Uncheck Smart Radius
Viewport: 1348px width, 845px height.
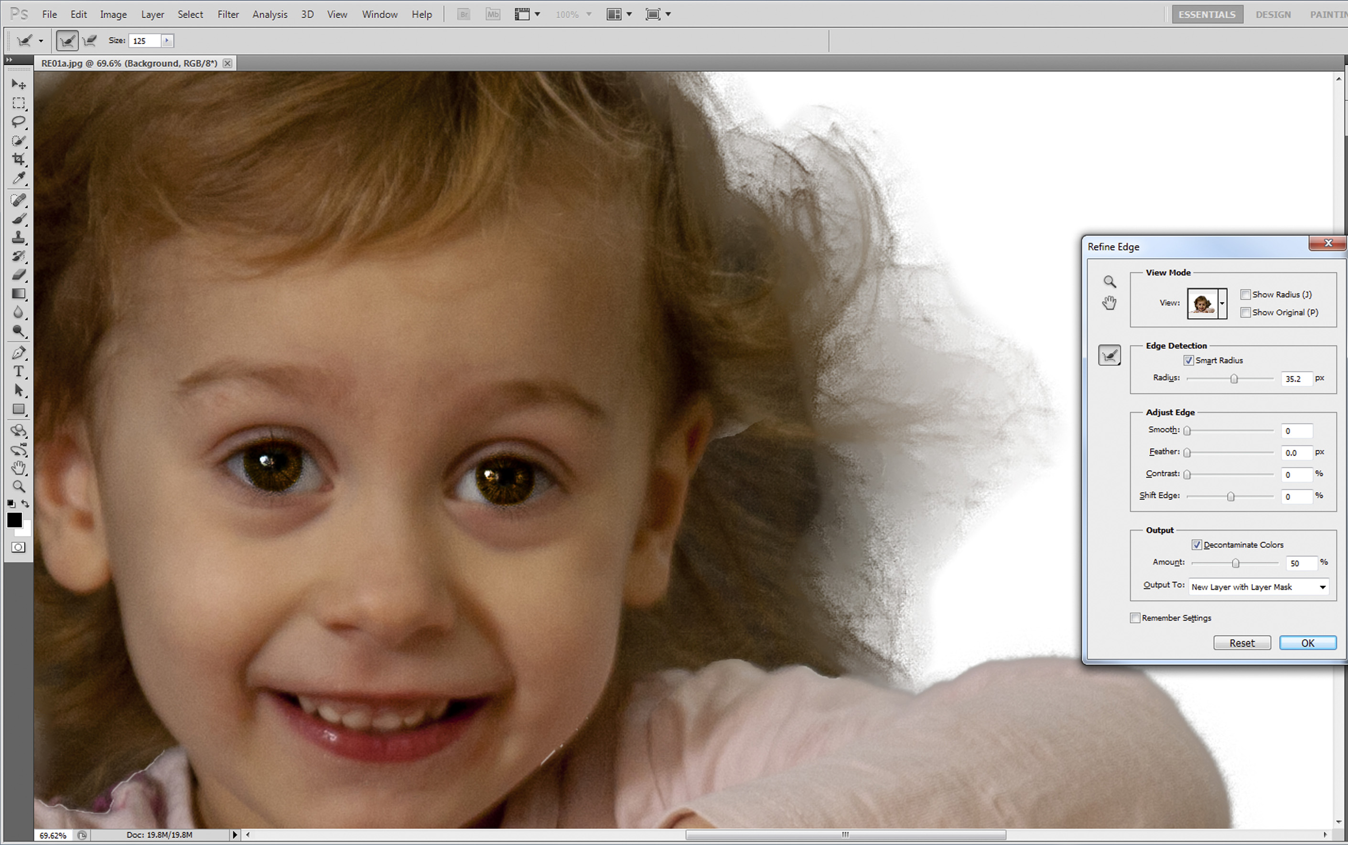tap(1189, 360)
